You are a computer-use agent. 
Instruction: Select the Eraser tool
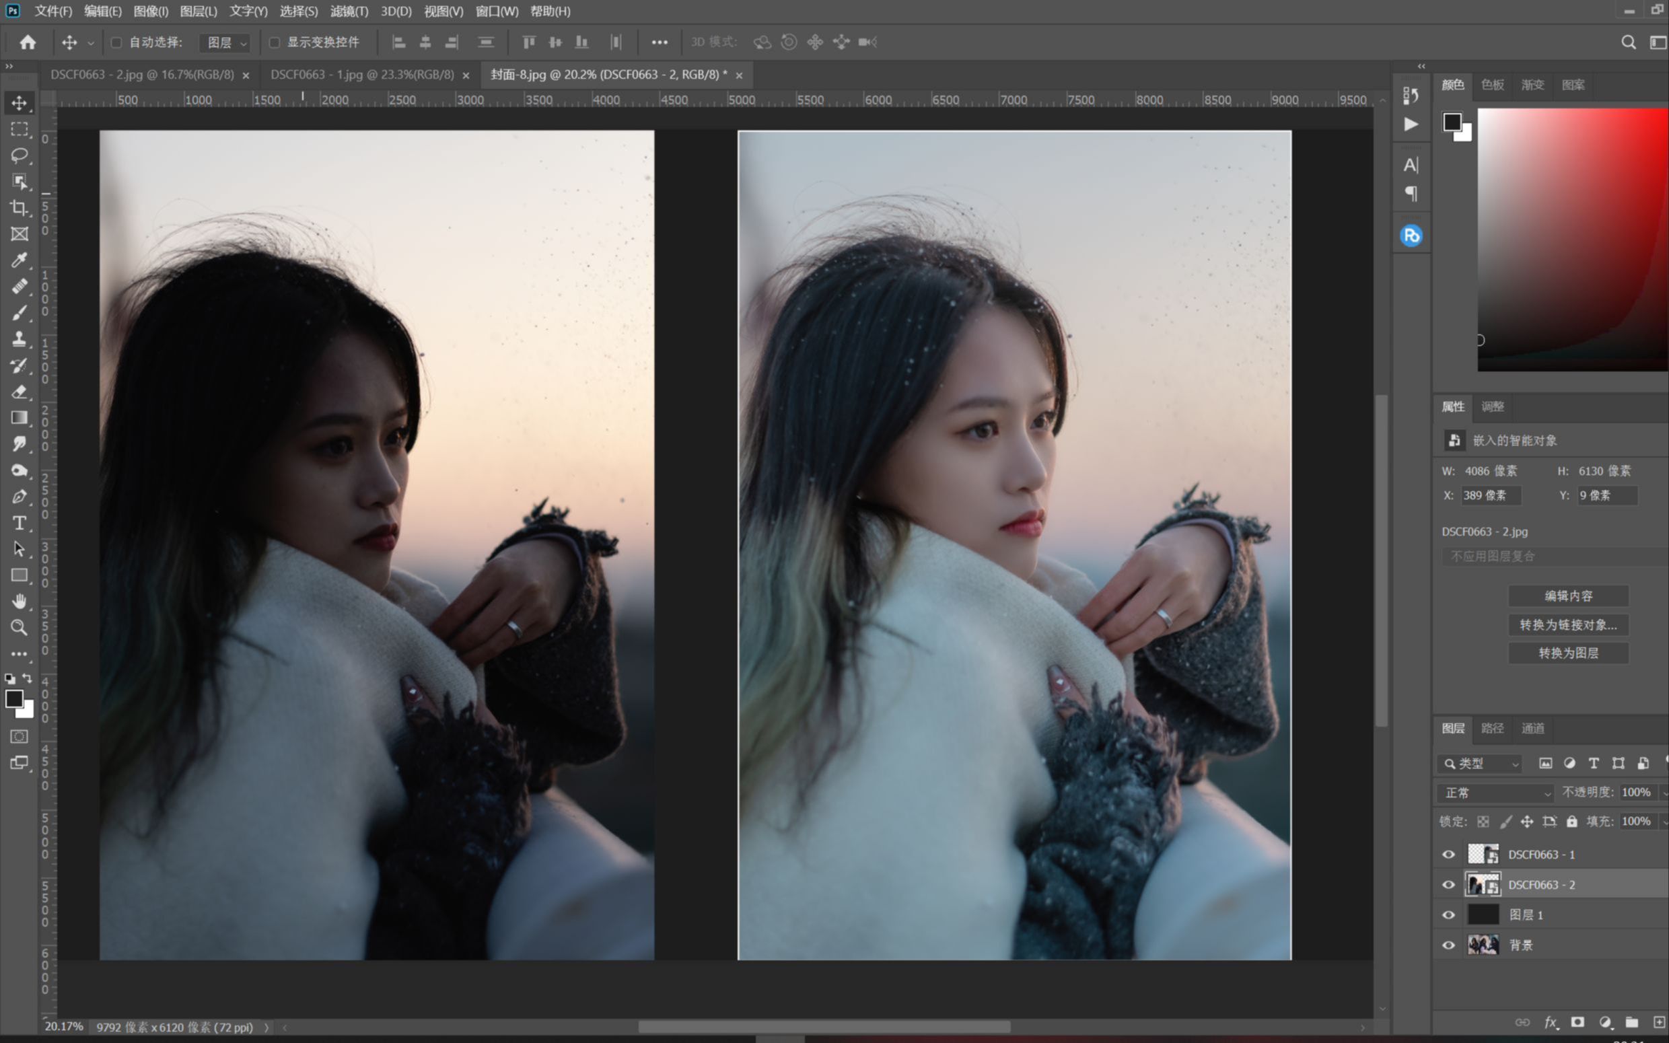pos(20,391)
